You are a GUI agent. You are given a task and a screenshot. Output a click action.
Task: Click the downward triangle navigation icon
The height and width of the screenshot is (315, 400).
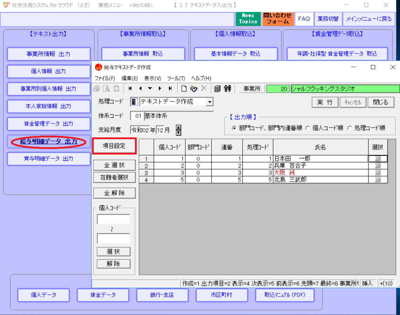point(150,88)
